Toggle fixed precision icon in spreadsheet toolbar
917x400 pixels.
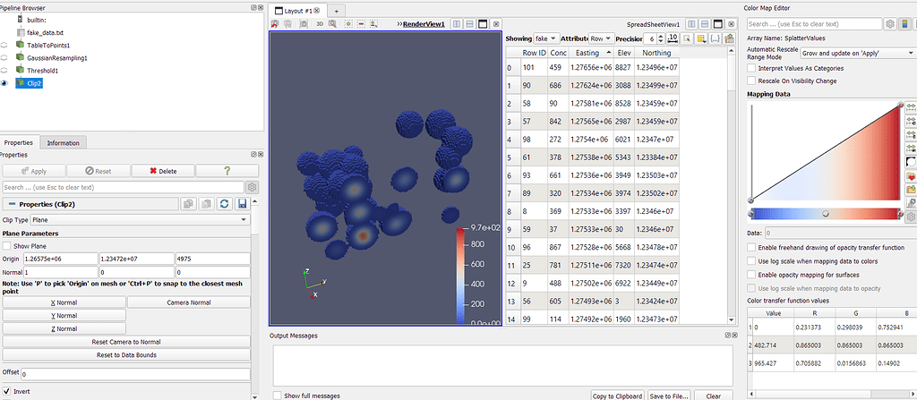(x=673, y=38)
